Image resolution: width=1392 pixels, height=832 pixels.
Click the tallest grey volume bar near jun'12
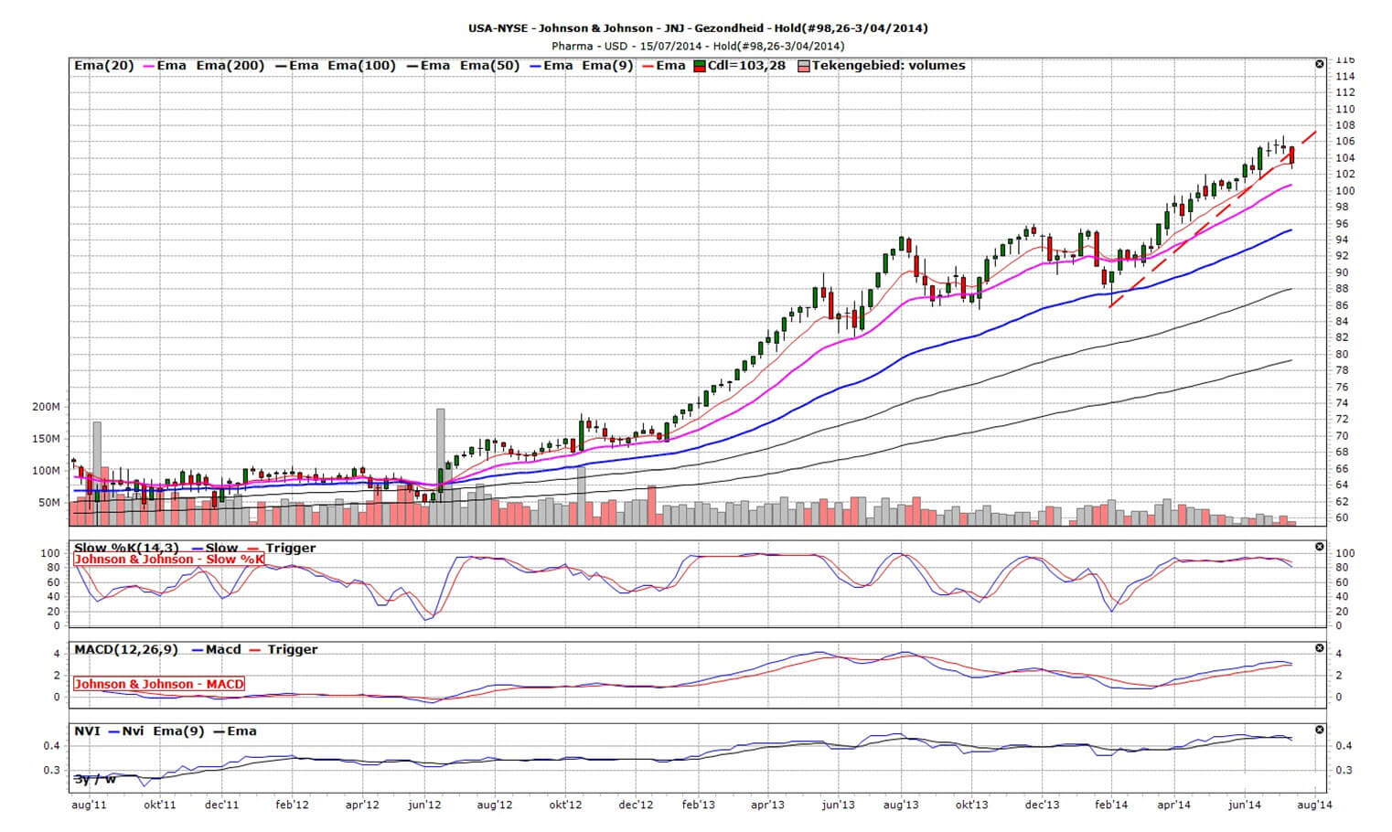(441, 466)
